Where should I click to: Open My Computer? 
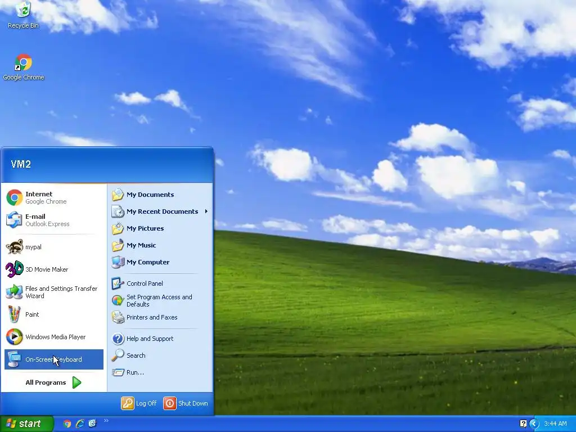tap(160, 262)
